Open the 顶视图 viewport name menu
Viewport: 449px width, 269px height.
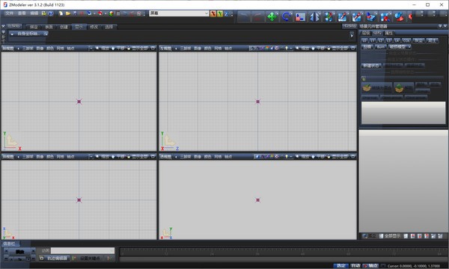click(x=8, y=157)
